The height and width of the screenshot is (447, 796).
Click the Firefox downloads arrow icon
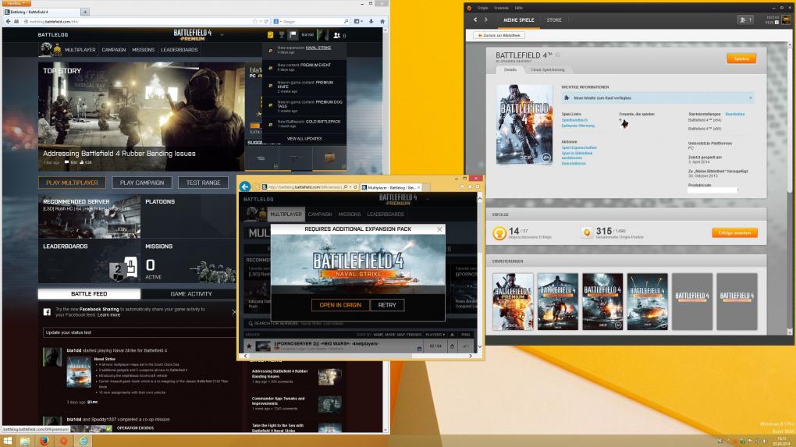click(371, 21)
